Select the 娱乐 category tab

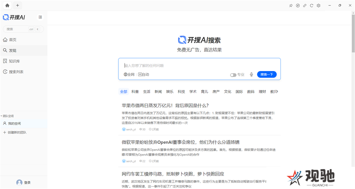tap(170, 91)
